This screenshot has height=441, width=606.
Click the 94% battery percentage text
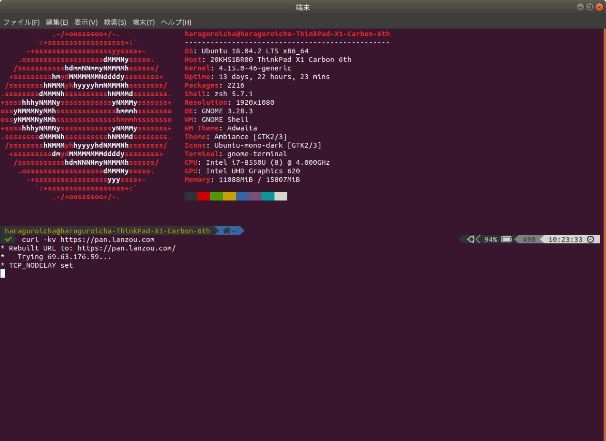[x=490, y=240]
